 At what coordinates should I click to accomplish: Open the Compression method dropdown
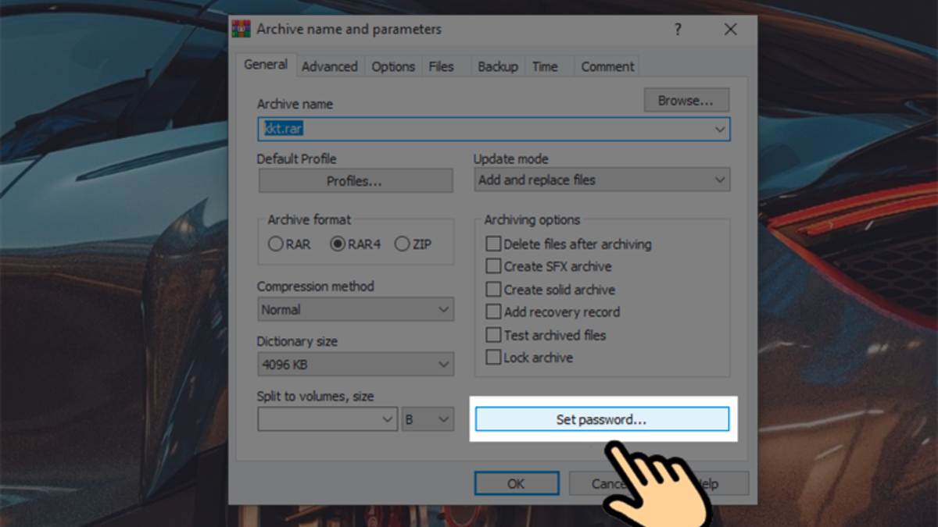pyautogui.click(x=443, y=309)
